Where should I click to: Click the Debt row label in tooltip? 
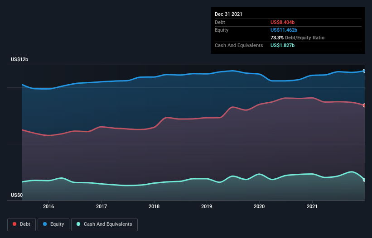coord(220,22)
